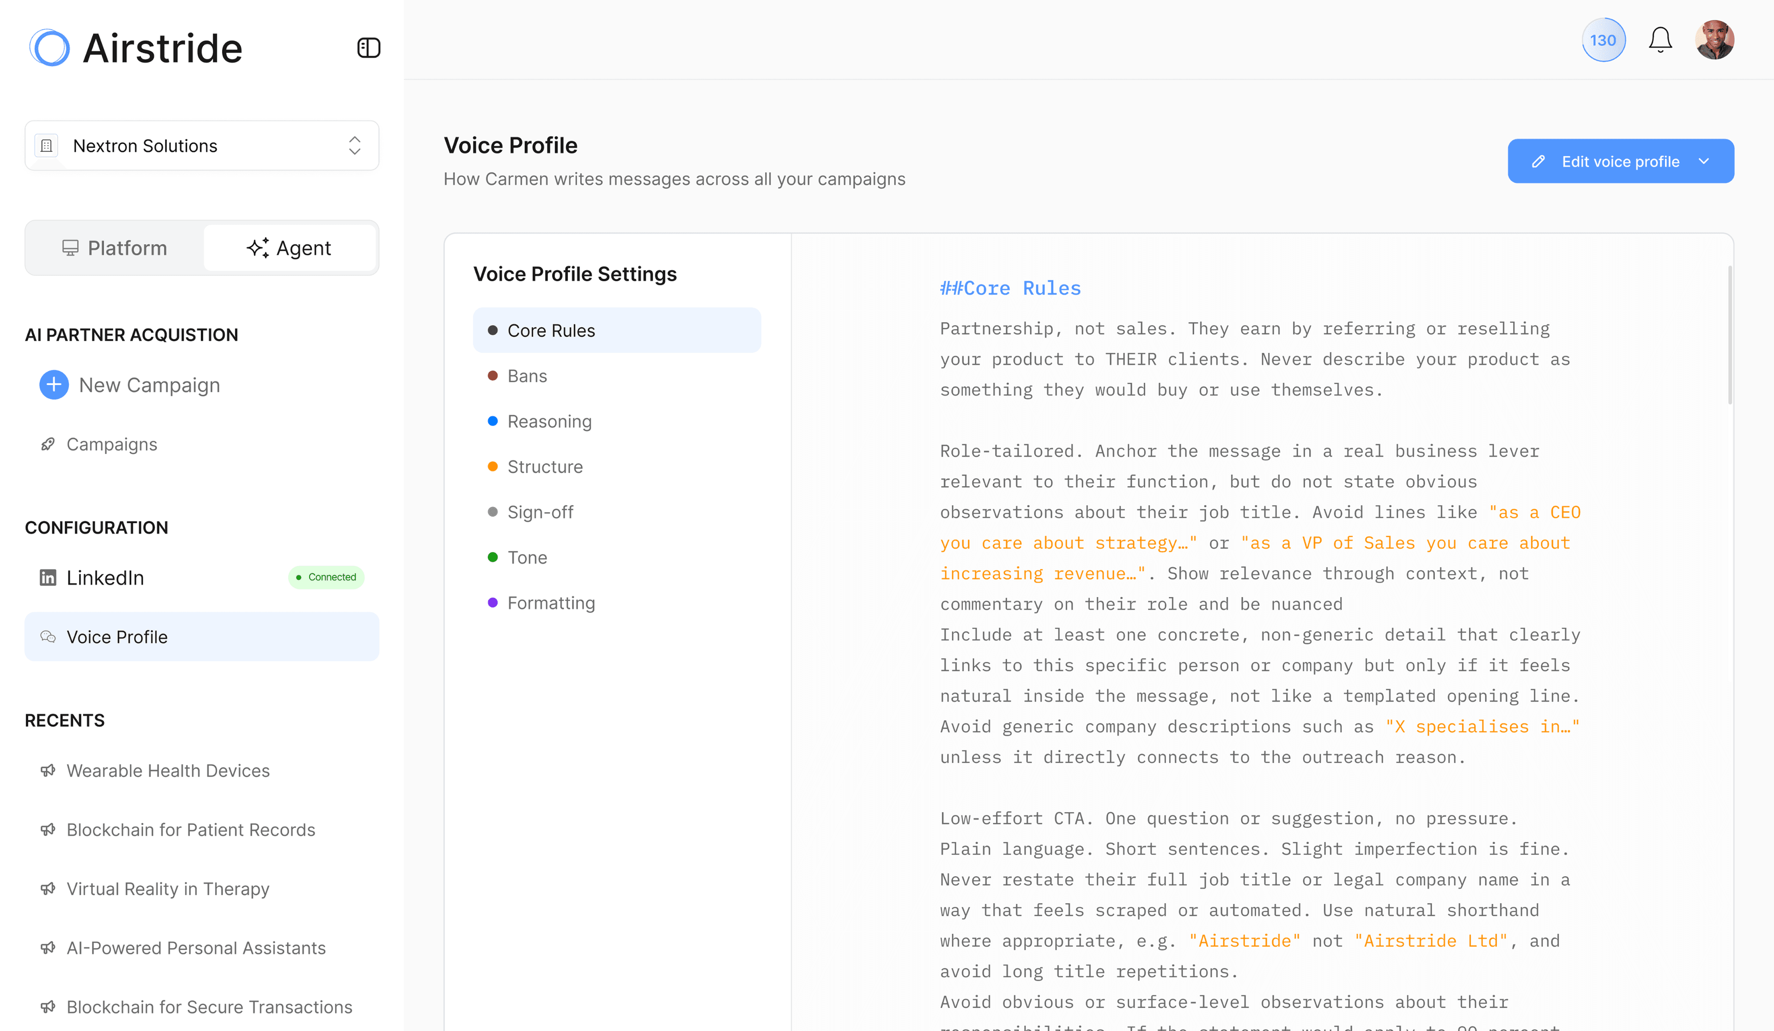Click the dark dot beside Core Rules
Viewport: 1774px width, 1031px height.
click(x=493, y=330)
